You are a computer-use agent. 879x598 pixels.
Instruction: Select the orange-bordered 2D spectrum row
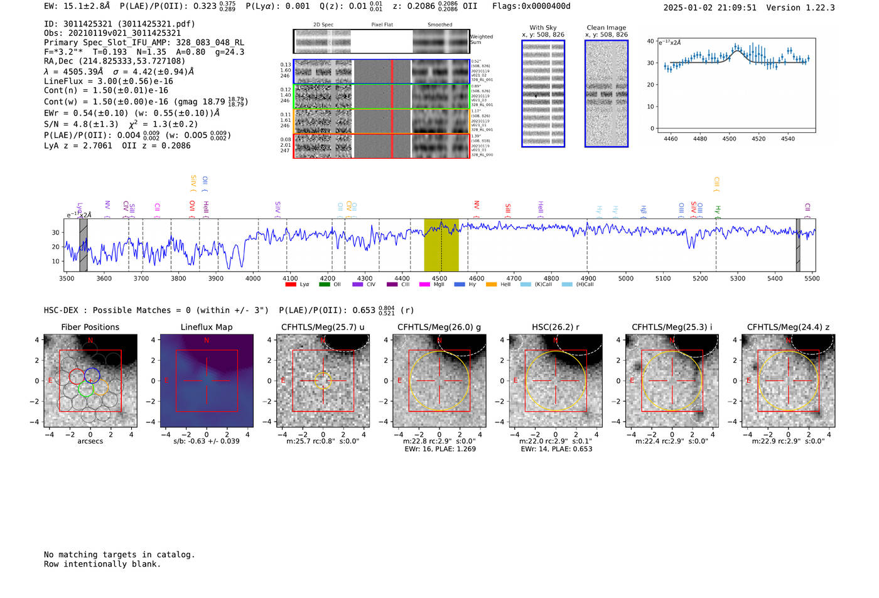[x=382, y=121]
